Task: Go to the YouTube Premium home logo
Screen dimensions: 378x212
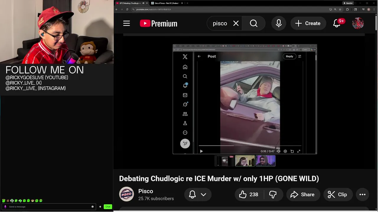Action: pyautogui.click(x=159, y=23)
